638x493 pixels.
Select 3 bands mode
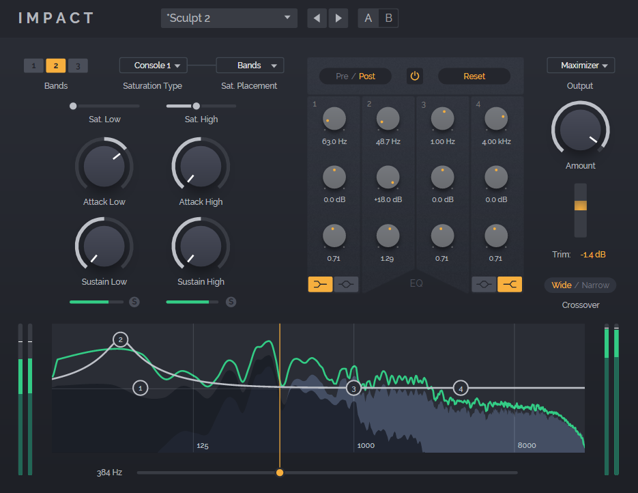coord(78,66)
